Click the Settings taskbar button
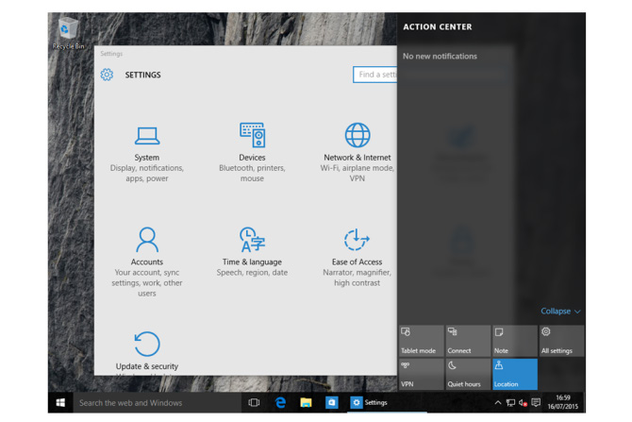 click(387, 402)
